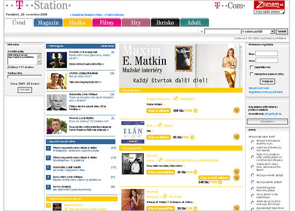The image size is (295, 211).
Task: Click the SMS textarea down scroll arrow
Action: (x=39, y=62)
